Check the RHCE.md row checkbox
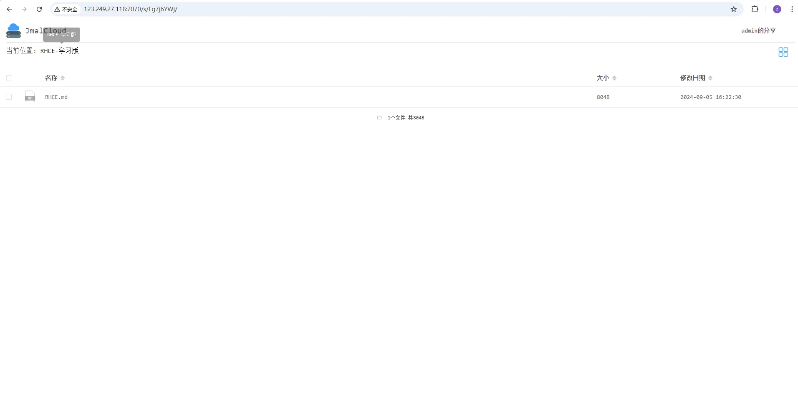 pos(9,97)
